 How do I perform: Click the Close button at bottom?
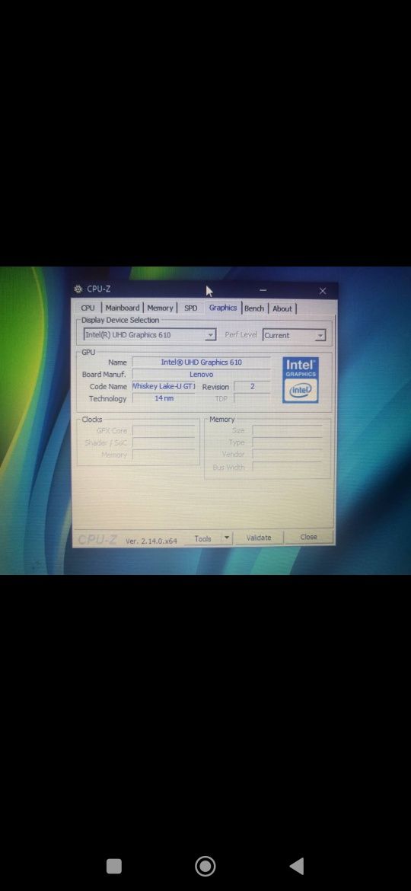[x=309, y=537]
